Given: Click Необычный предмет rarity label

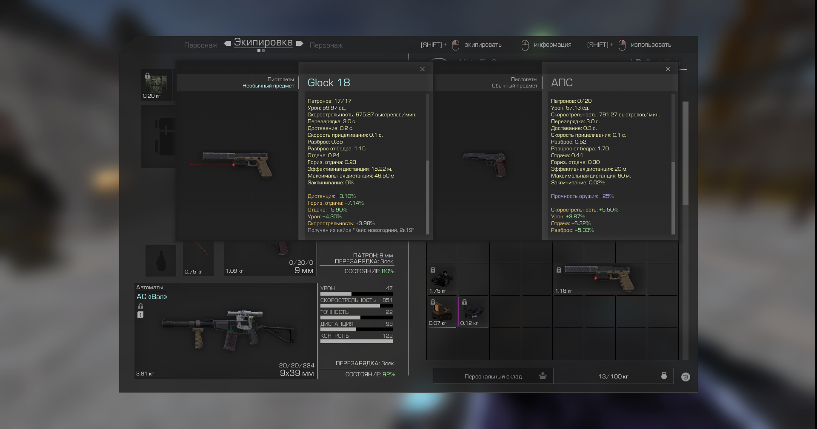Looking at the screenshot, I should click(x=268, y=86).
